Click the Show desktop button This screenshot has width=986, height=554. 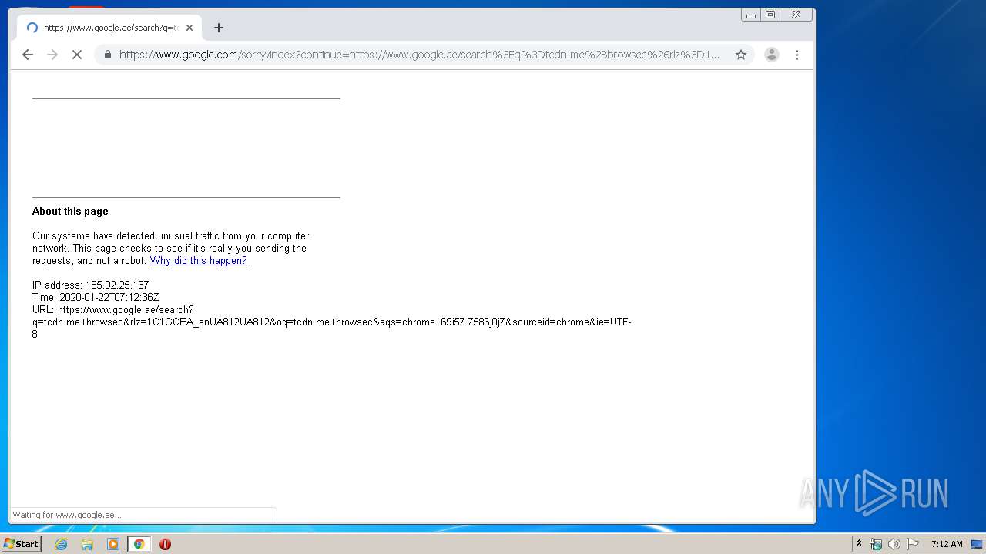pos(977,544)
